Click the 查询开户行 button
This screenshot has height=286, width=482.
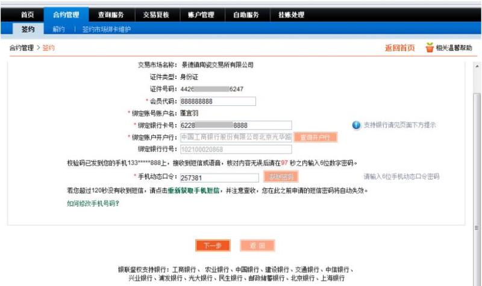click(315, 137)
